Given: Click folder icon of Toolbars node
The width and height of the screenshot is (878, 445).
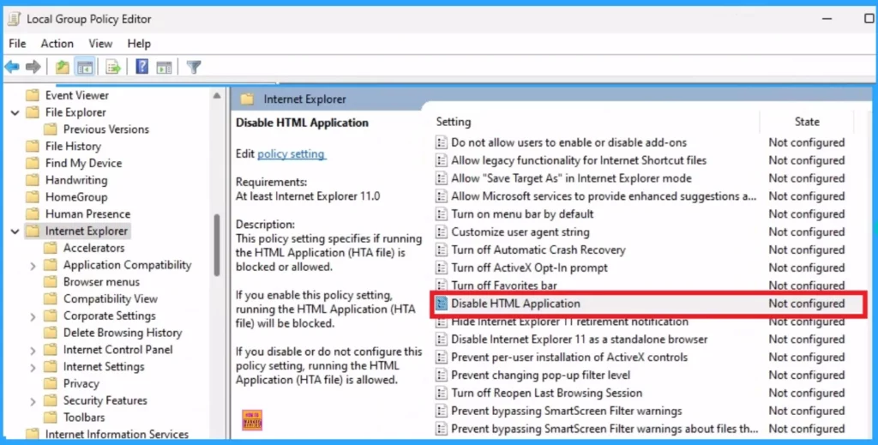Looking at the screenshot, I should 51,417.
